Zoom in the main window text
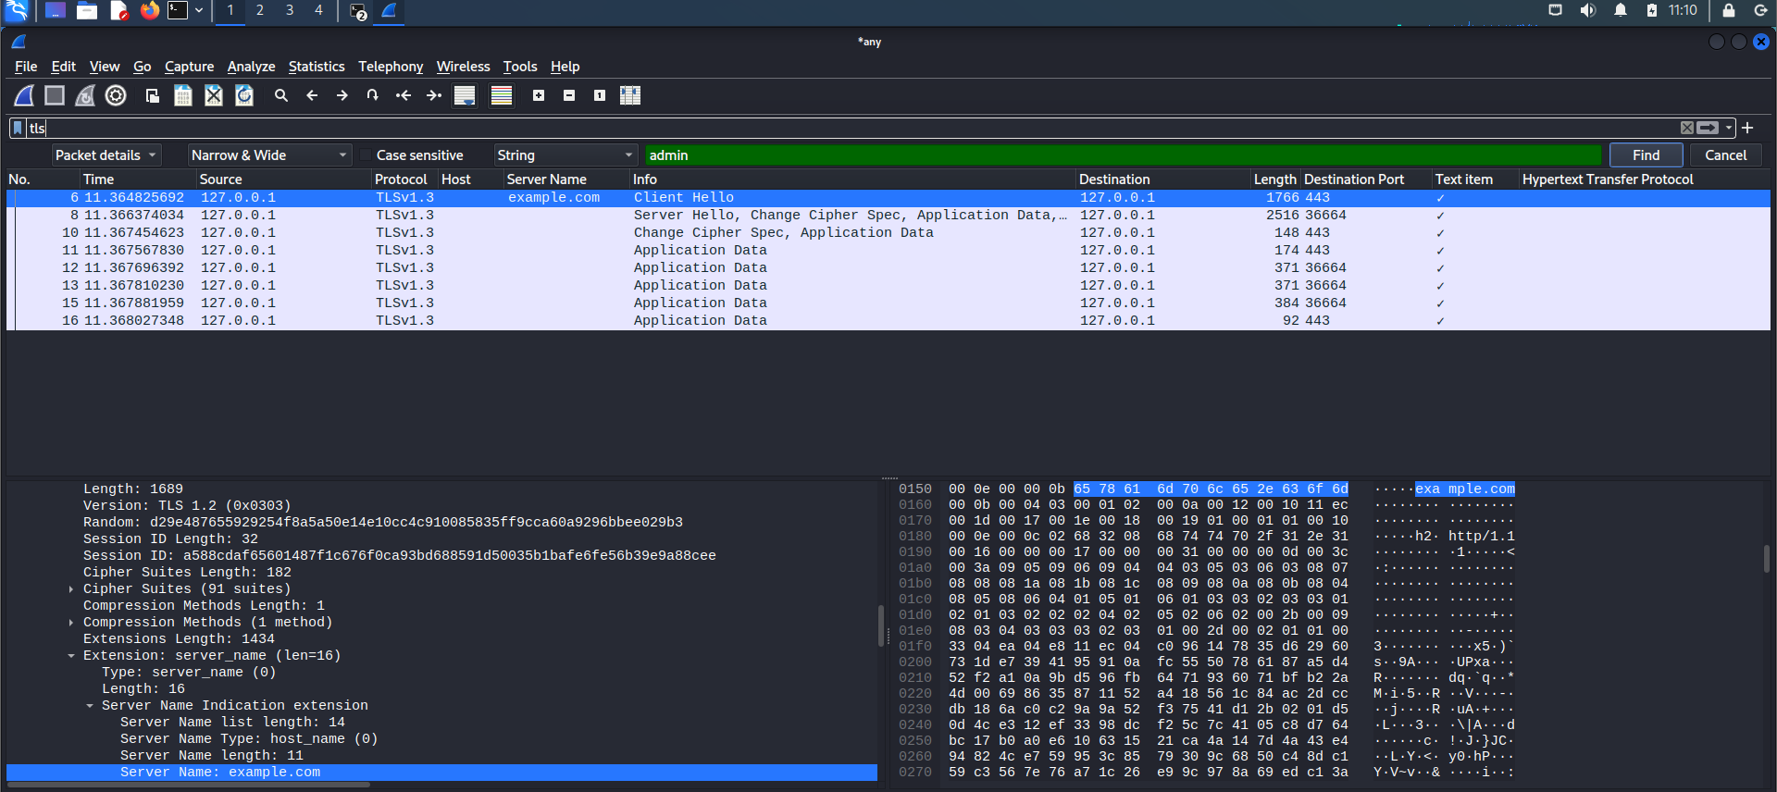1777x792 pixels. click(x=539, y=95)
